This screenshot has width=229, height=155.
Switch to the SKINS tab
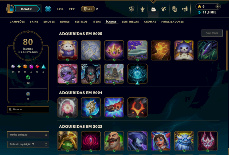tap(34, 22)
